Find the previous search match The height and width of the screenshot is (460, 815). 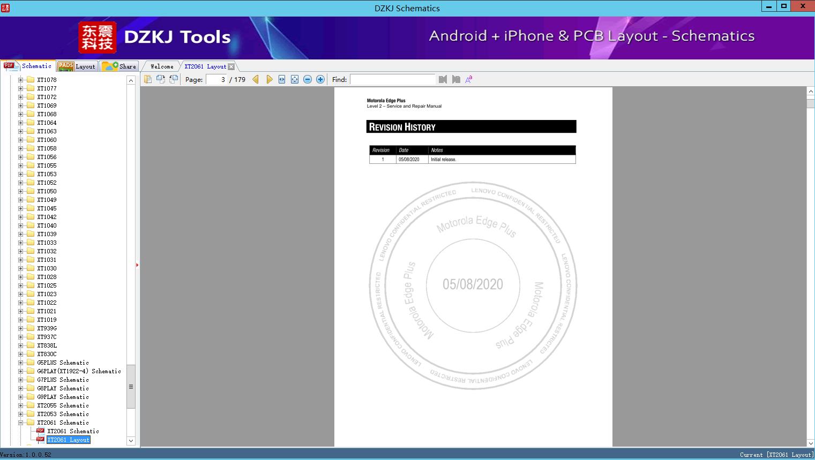[443, 79]
